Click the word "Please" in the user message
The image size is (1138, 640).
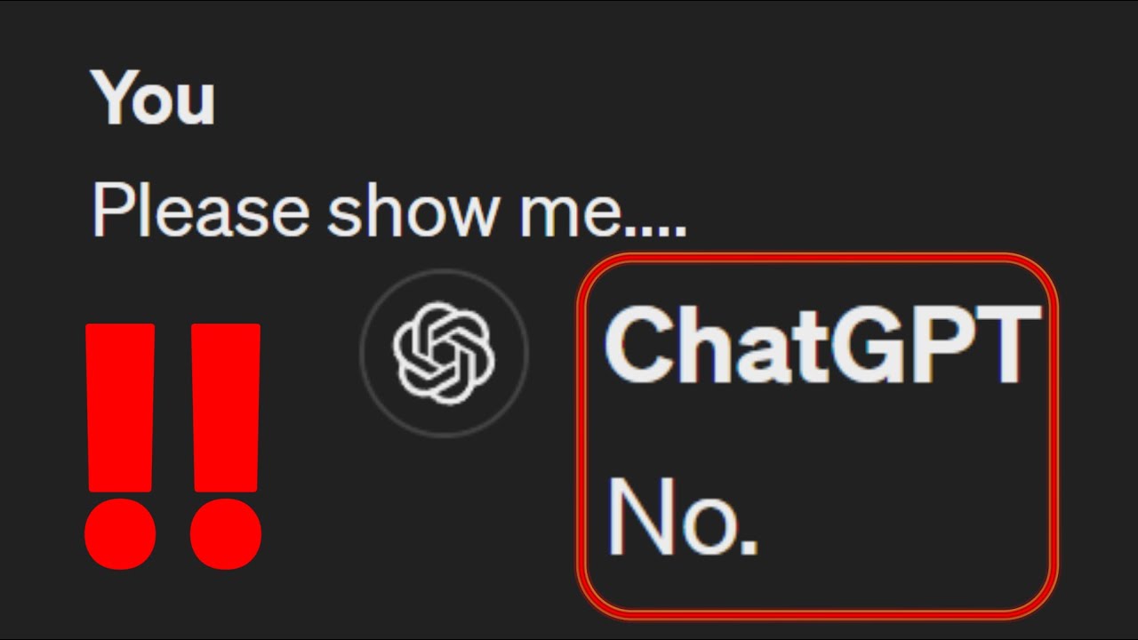click(x=201, y=212)
